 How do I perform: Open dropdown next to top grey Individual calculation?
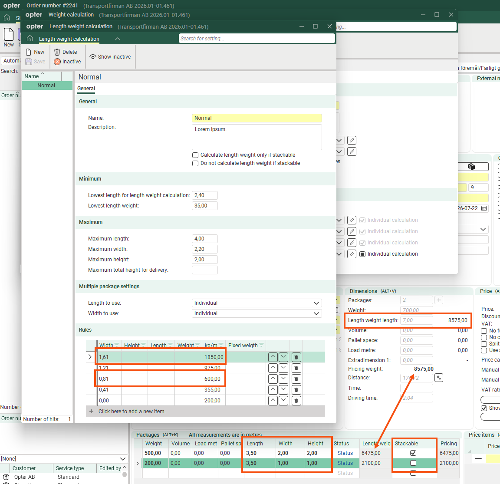[x=339, y=220]
